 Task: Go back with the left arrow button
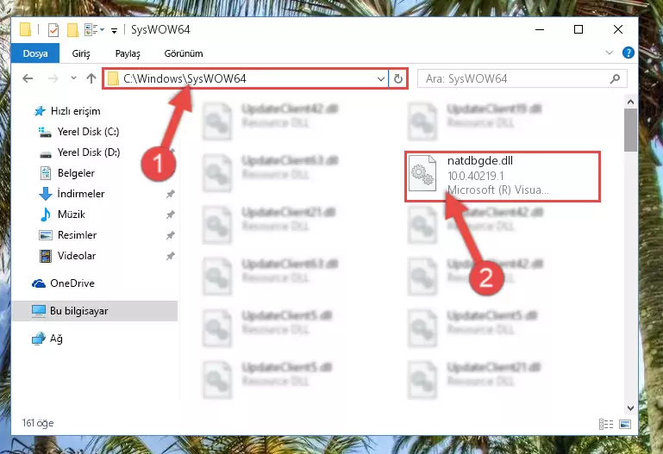tap(28, 78)
